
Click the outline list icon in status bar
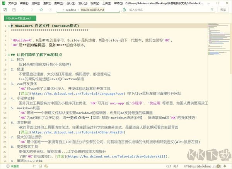click(35, 166)
